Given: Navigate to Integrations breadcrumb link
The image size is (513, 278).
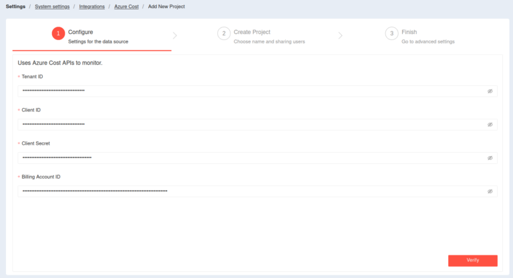Looking at the screenshot, I should click(x=92, y=6).
